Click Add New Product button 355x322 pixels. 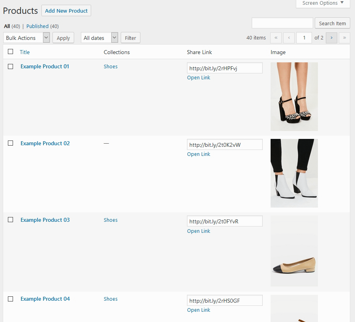coord(66,11)
